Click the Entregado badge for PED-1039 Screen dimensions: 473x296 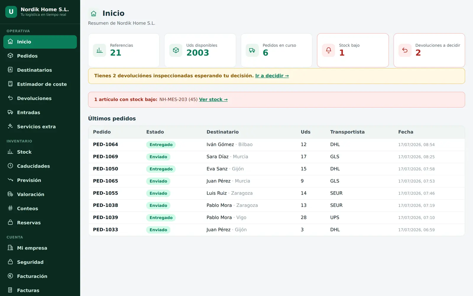(x=161, y=218)
